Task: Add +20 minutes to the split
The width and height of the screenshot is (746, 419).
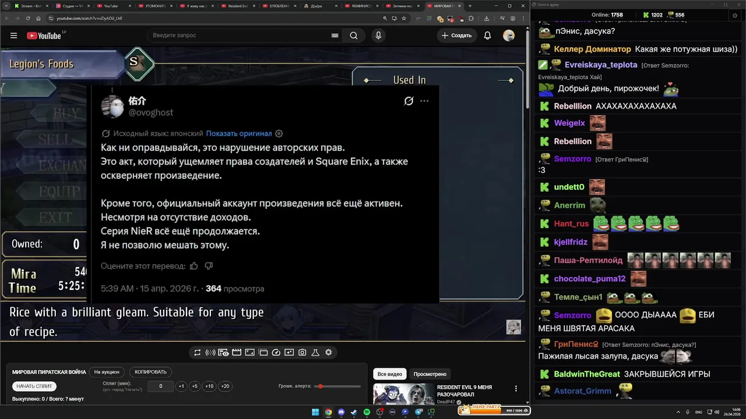Action: point(225,386)
